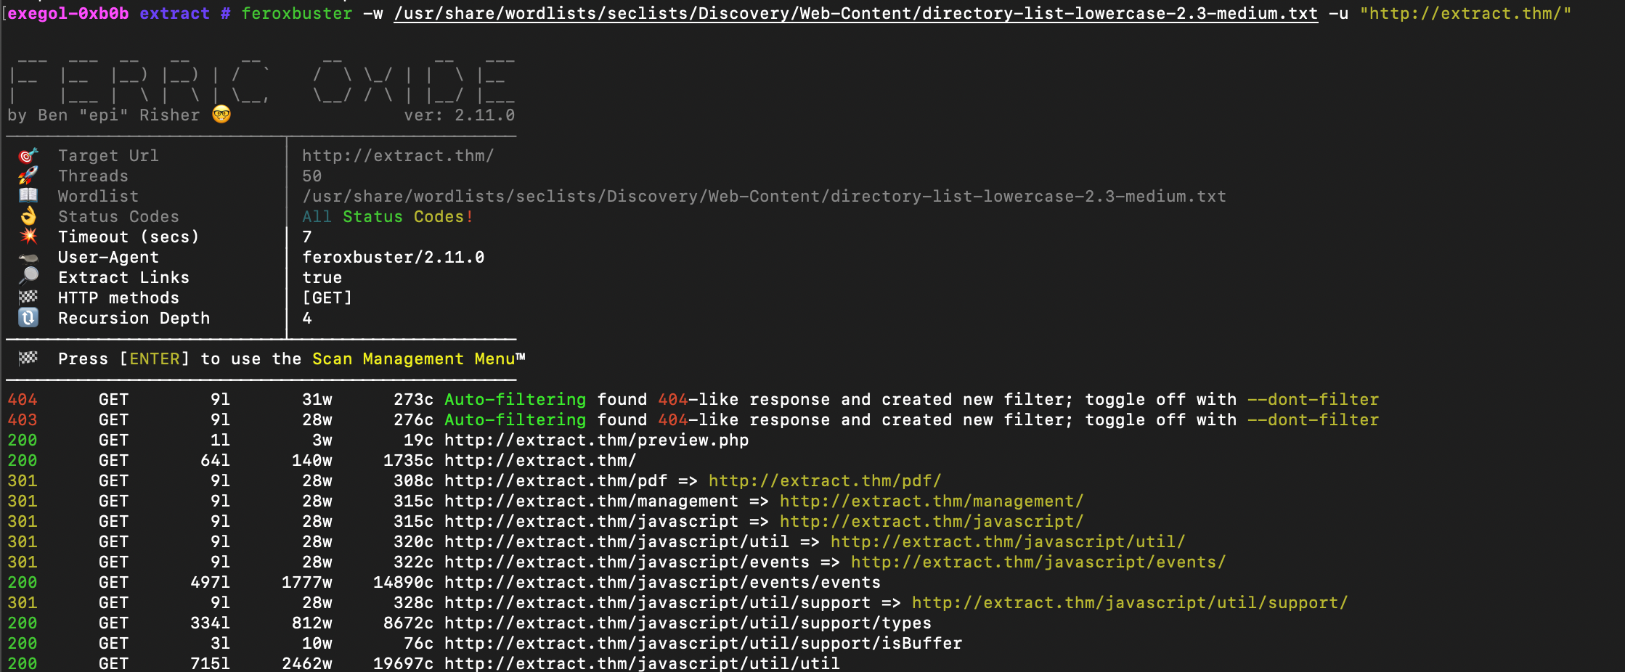
Task: Click the magnifying glass beside Extract Links
Action: (28, 276)
